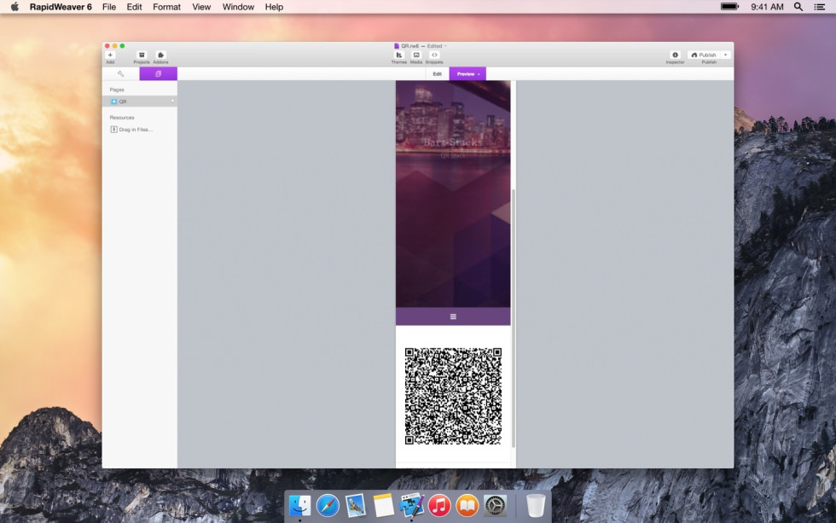836x523 pixels.
Task: Expand the Publish options arrow
Action: click(726, 55)
